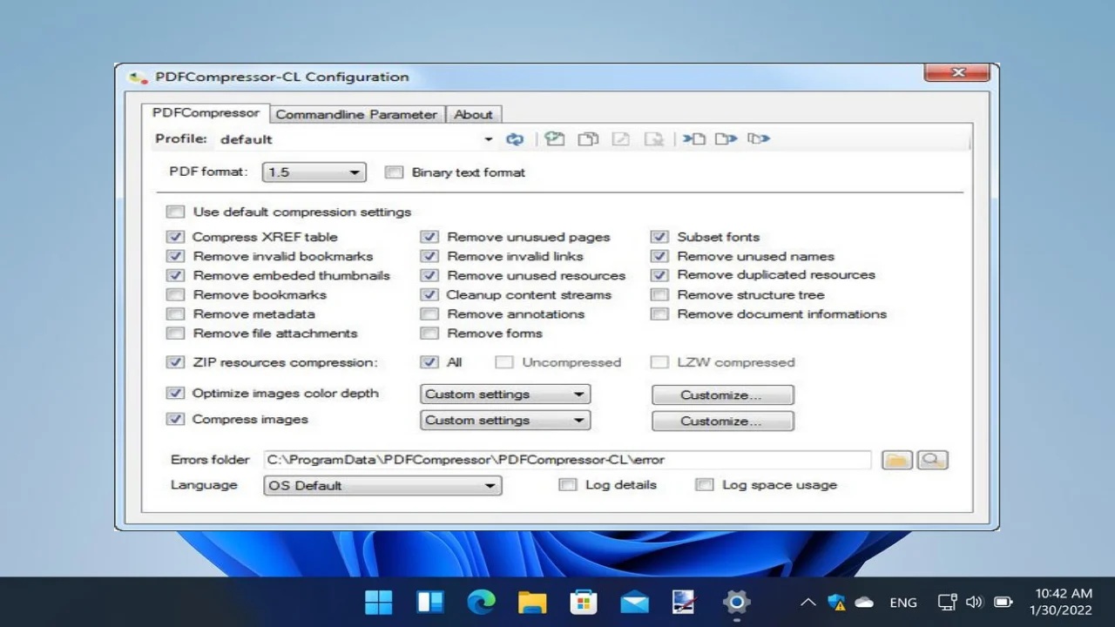The image size is (1115, 627).
Task: Toggle ZIP resources compression checkbox
Action: click(176, 362)
